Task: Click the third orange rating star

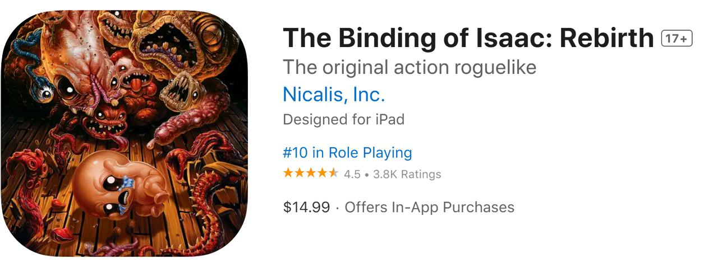Action: (311, 174)
